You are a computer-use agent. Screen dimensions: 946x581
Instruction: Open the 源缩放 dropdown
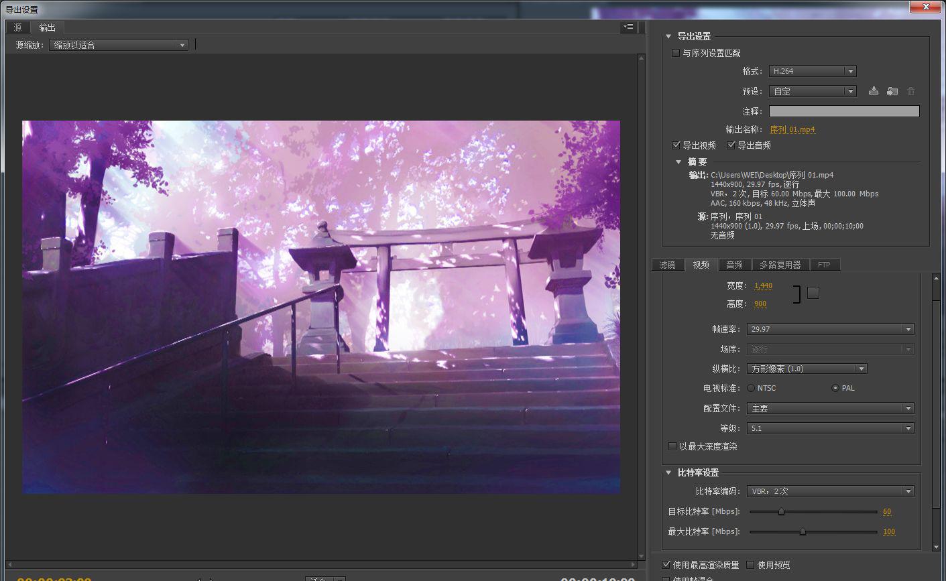tap(118, 45)
